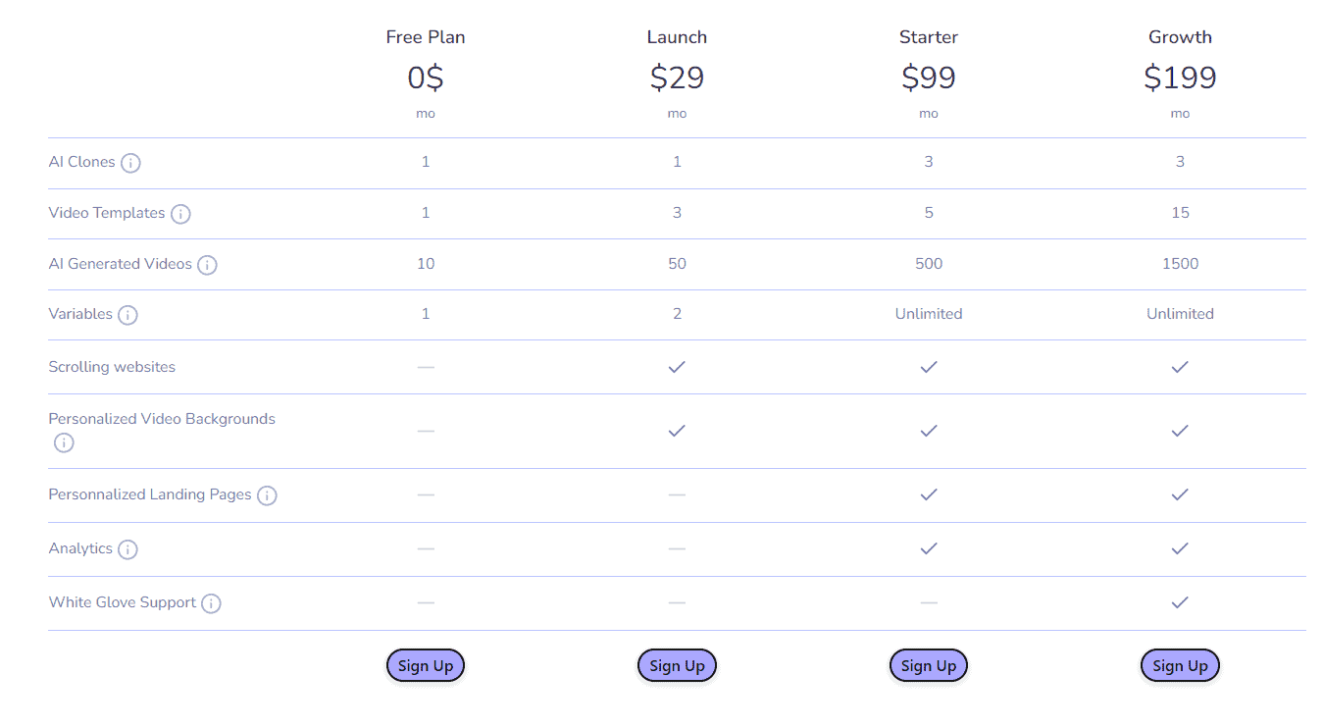Click the $29 Launch price text

click(677, 78)
